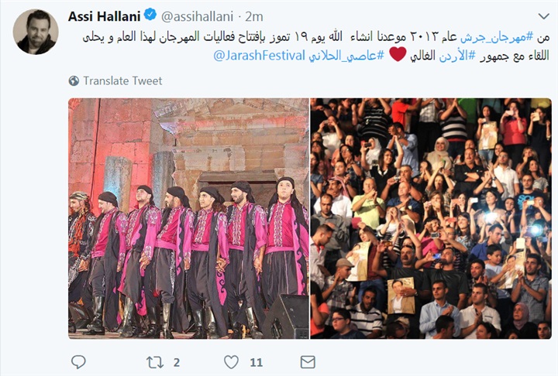Image resolution: width=558 pixels, height=376 pixels.
Task: Expand the tweet options chevron
Action: tap(543, 16)
